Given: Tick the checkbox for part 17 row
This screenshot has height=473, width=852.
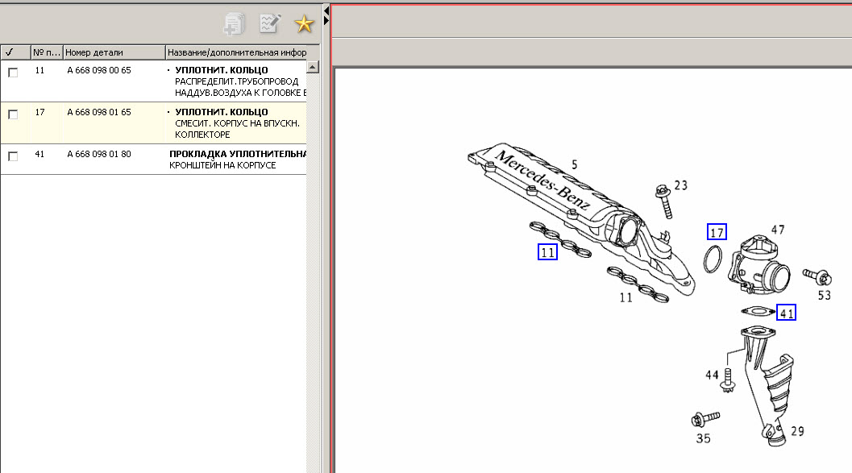Looking at the screenshot, I should (x=13, y=114).
